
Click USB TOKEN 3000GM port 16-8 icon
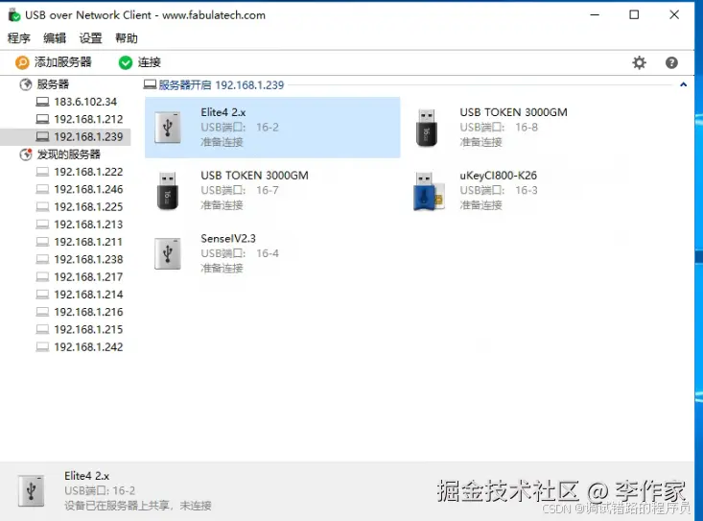click(427, 128)
